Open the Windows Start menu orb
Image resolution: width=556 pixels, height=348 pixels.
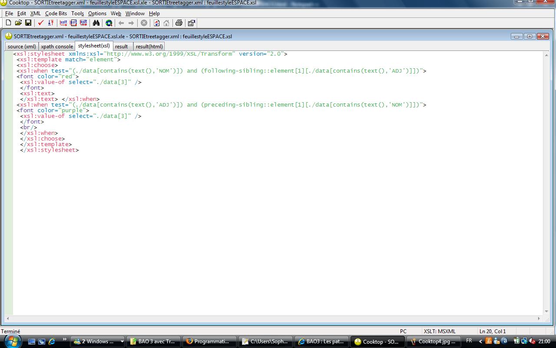12,341
